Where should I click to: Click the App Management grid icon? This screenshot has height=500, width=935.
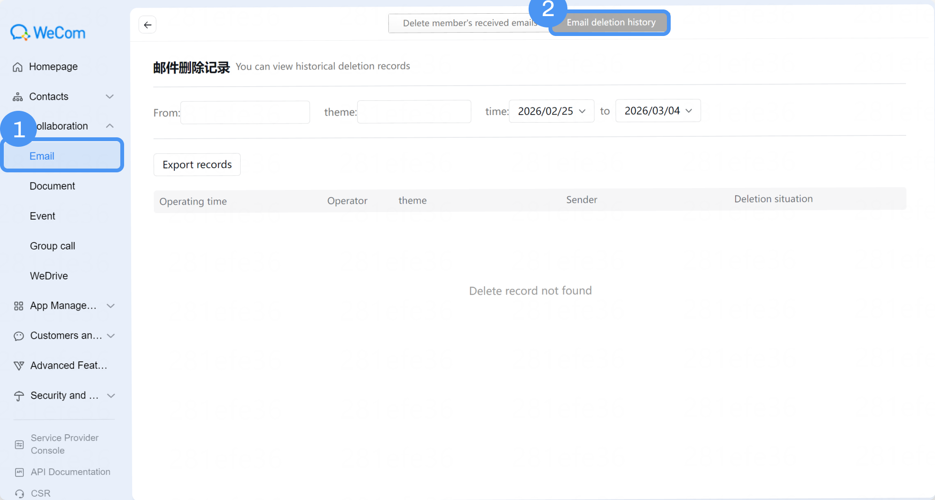pyautogui.click(x=18, y=306)
